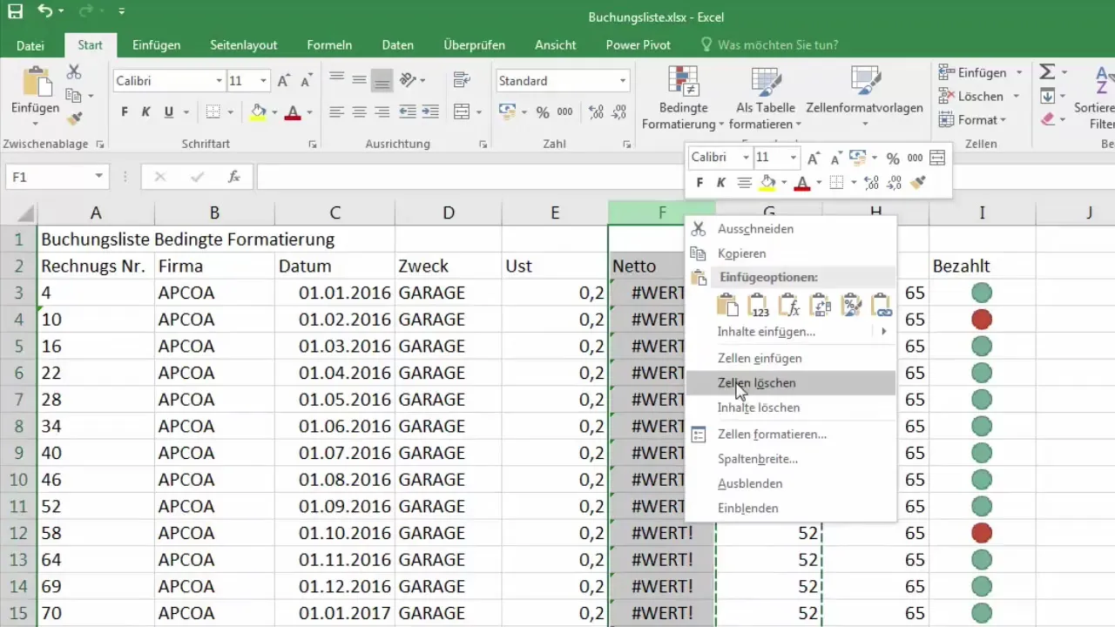Choose Spaltenbreite... in the context menu

coord(791,459)
